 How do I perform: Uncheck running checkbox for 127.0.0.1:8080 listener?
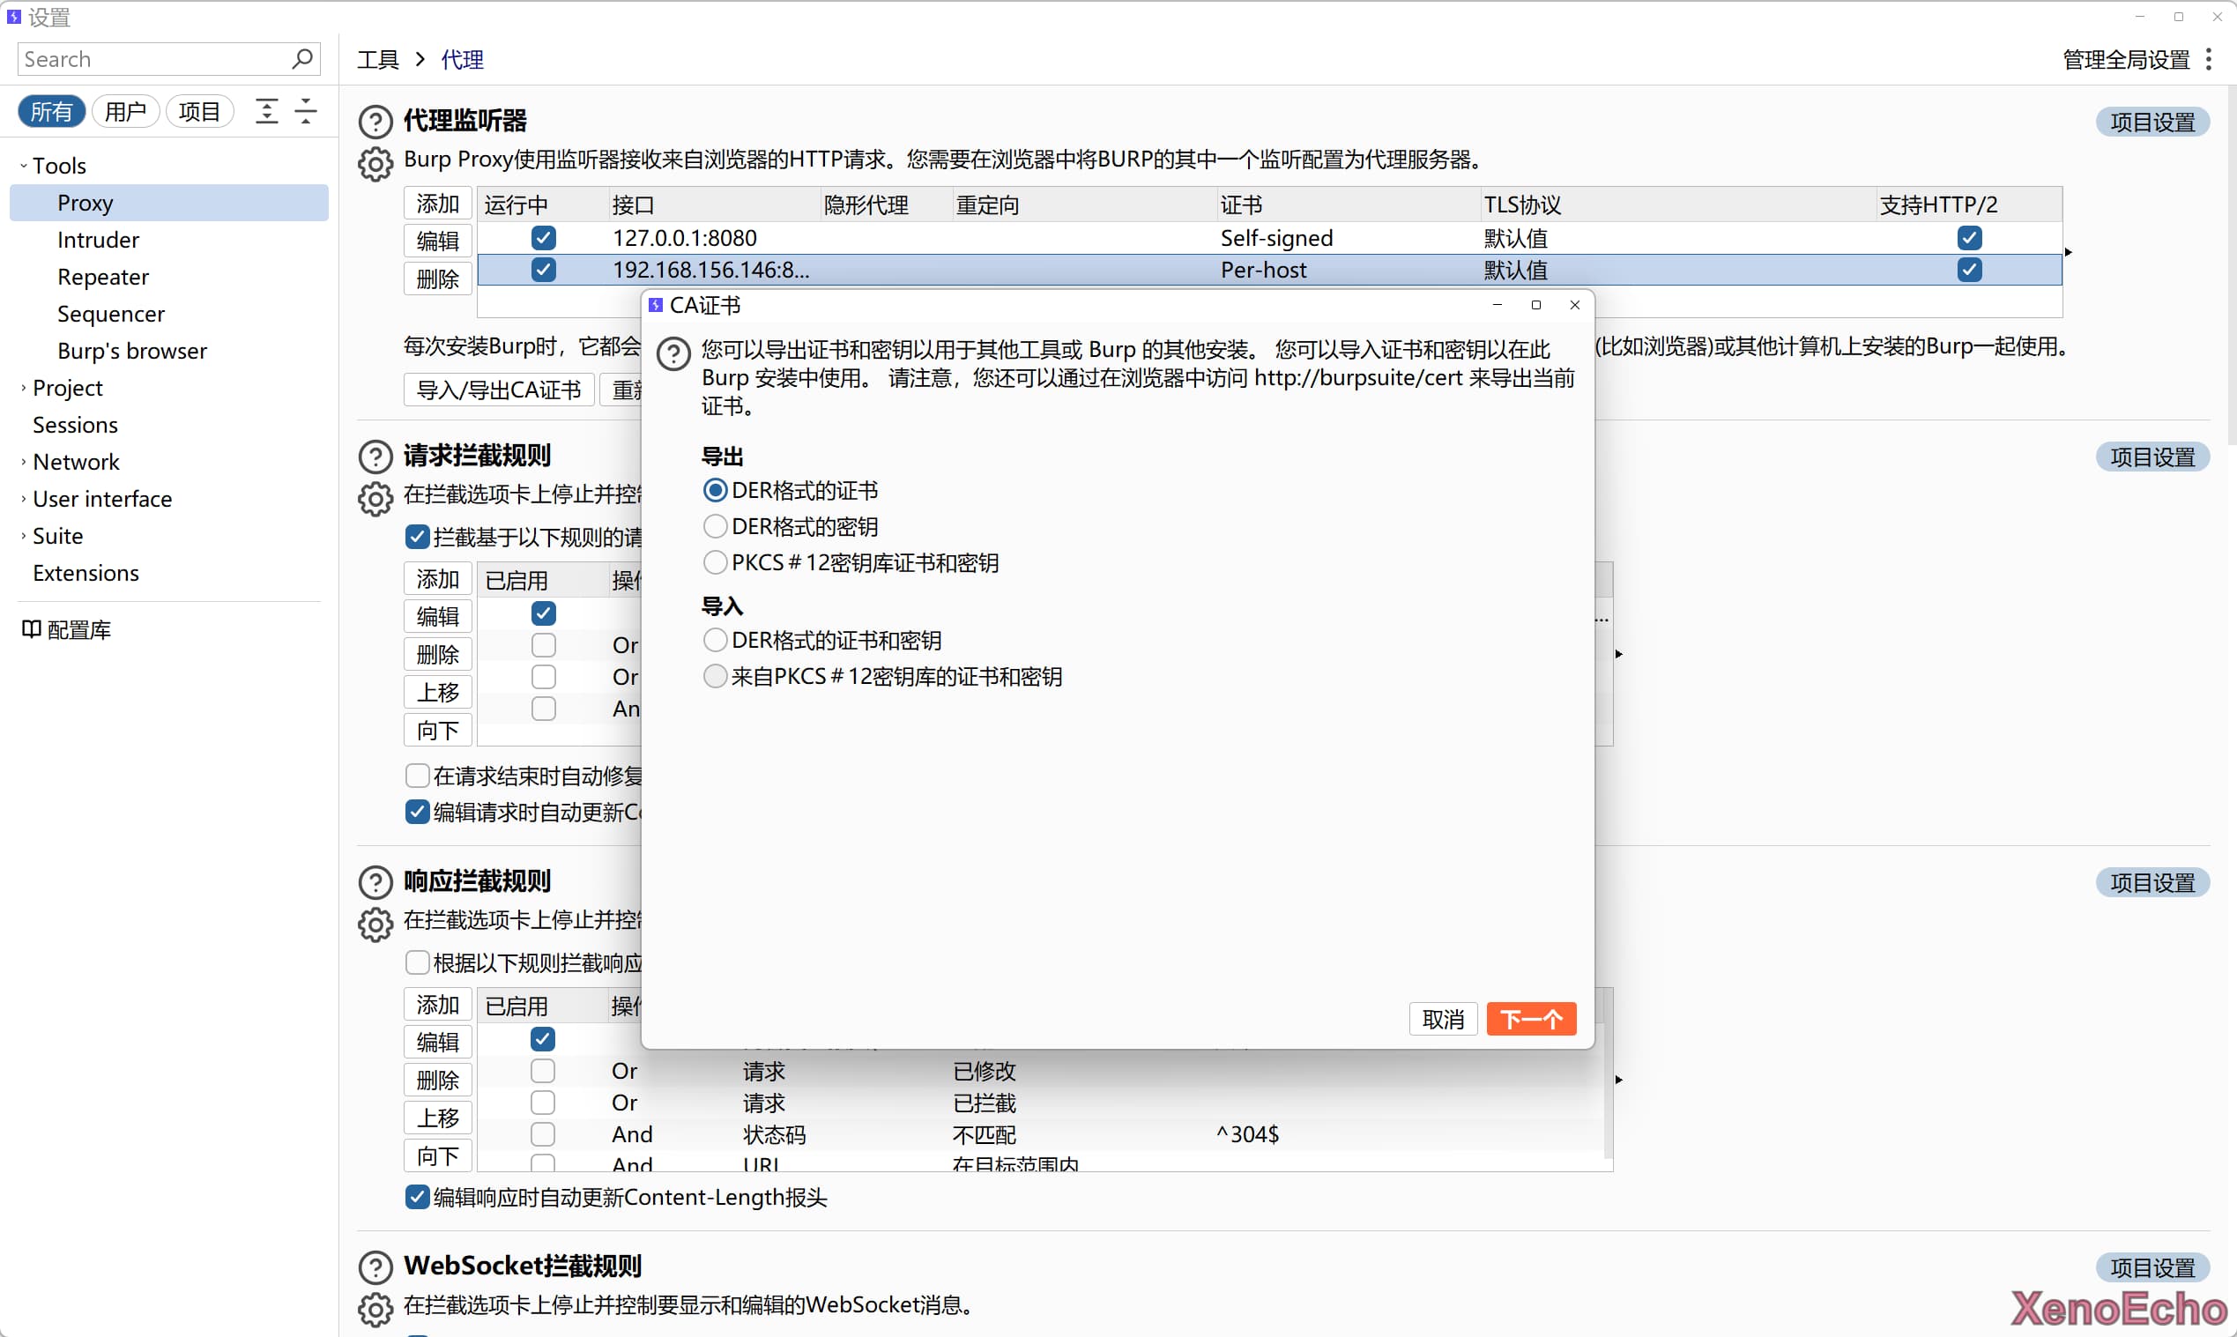(543, 238)
